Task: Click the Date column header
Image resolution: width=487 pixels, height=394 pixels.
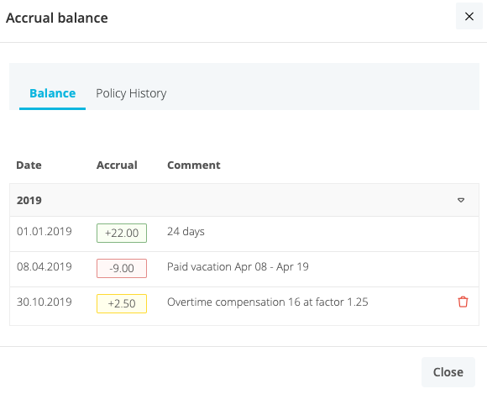Action: click(x=29, y=165)
